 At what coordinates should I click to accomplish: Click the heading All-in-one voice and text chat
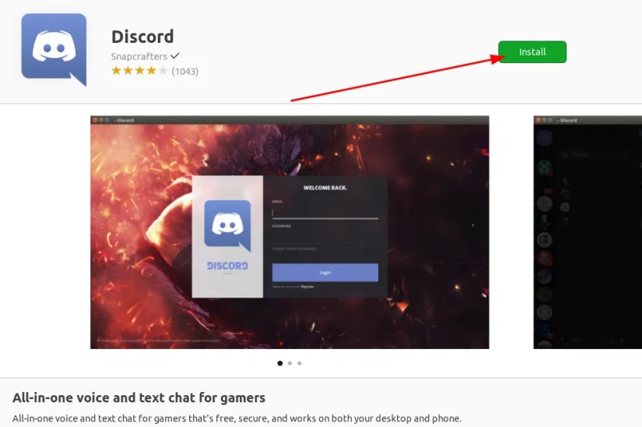(139, 397)
